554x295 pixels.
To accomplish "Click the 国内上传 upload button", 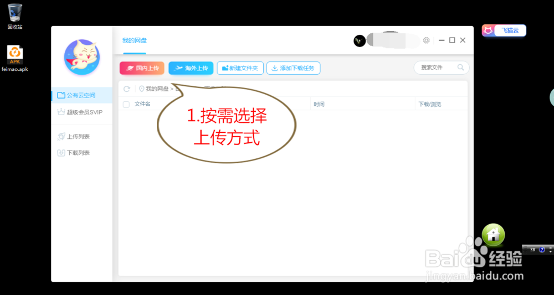I will [142, 68].
